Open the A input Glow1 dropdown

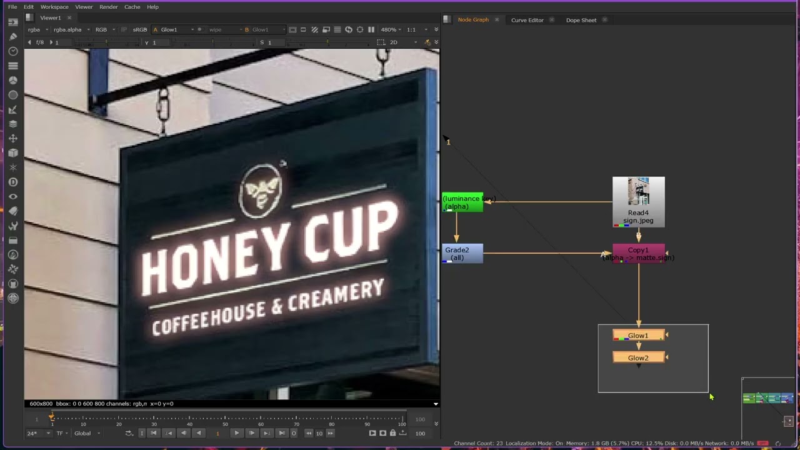click(175, 29)
